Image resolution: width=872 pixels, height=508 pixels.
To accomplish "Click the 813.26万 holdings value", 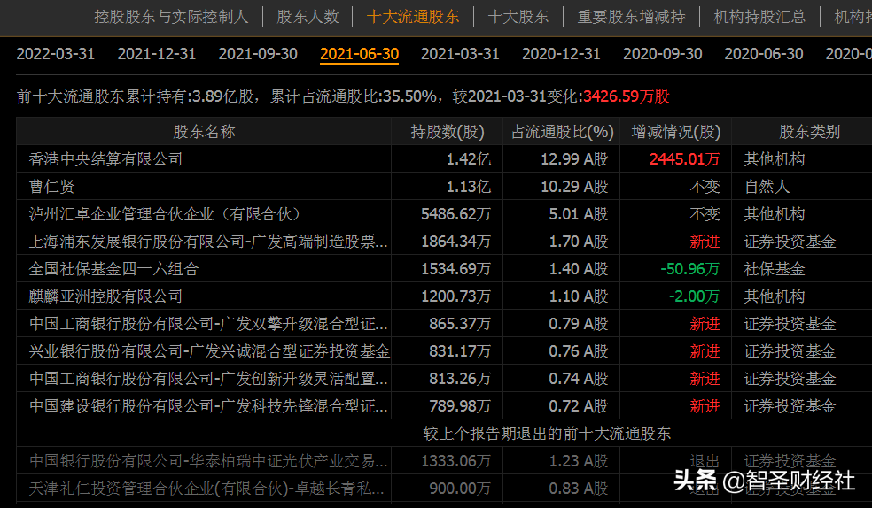I will 460,379.
